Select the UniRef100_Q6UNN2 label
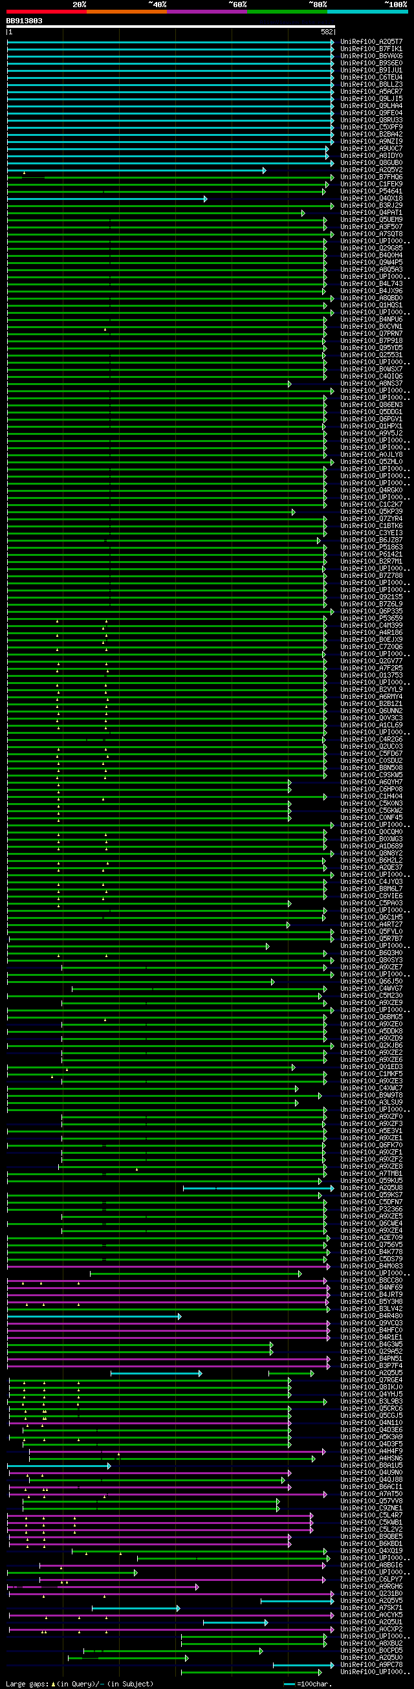Image resolution: width=414 pixels, height=1689 pixels. pyautogui.click(x=371, y=711)
